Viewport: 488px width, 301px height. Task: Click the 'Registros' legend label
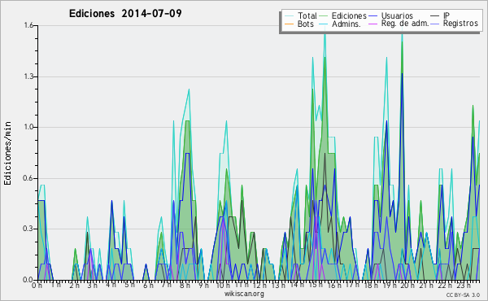[x=460, y=24]
